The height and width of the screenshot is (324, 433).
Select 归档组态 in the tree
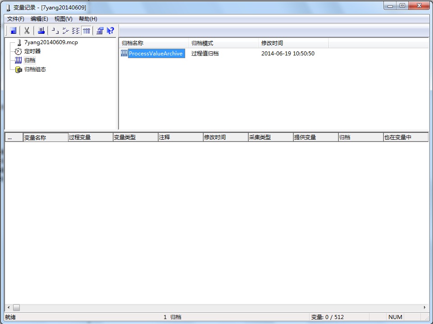pyautogui.click(x=35, y=69)
